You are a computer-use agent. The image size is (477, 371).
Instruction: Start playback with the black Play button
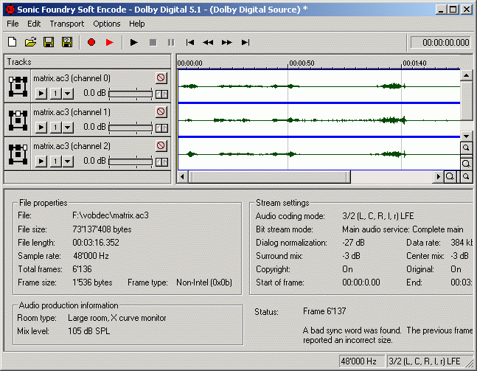point(133,42)
